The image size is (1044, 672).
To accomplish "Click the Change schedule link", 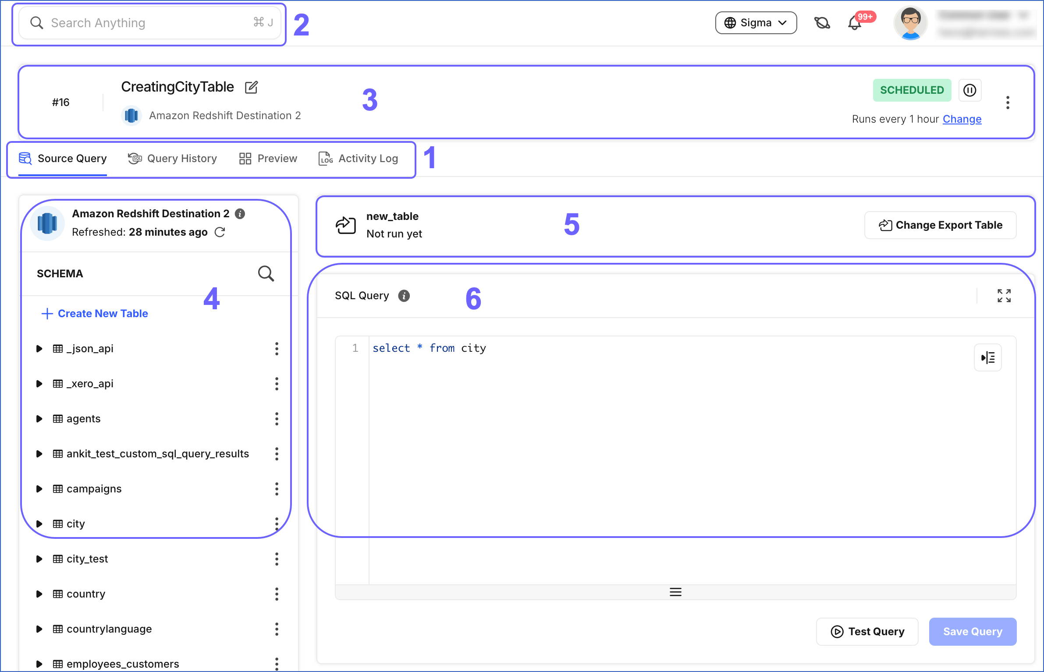I will click(962, 119).
